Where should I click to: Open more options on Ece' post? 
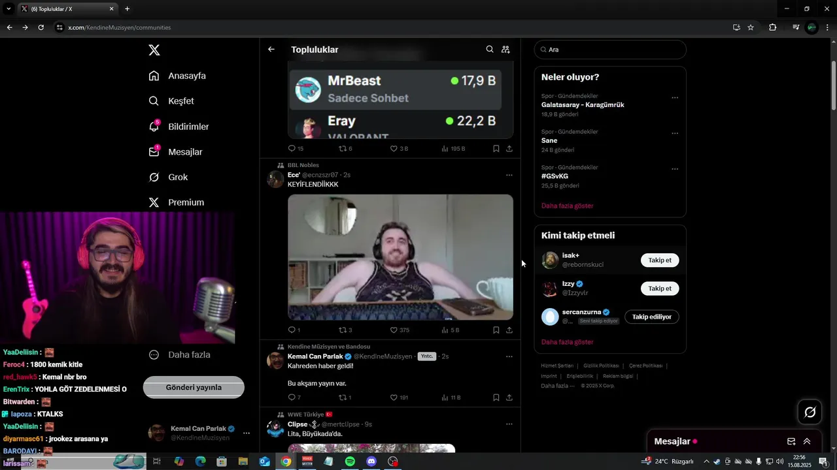pos(509,175)
